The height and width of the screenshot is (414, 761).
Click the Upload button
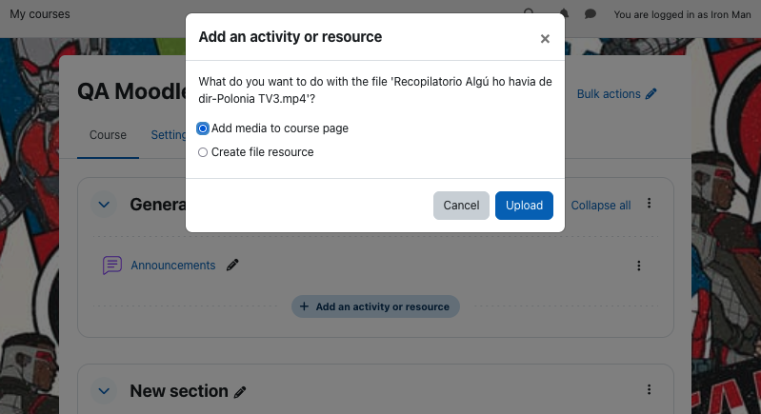click(524, 206)
